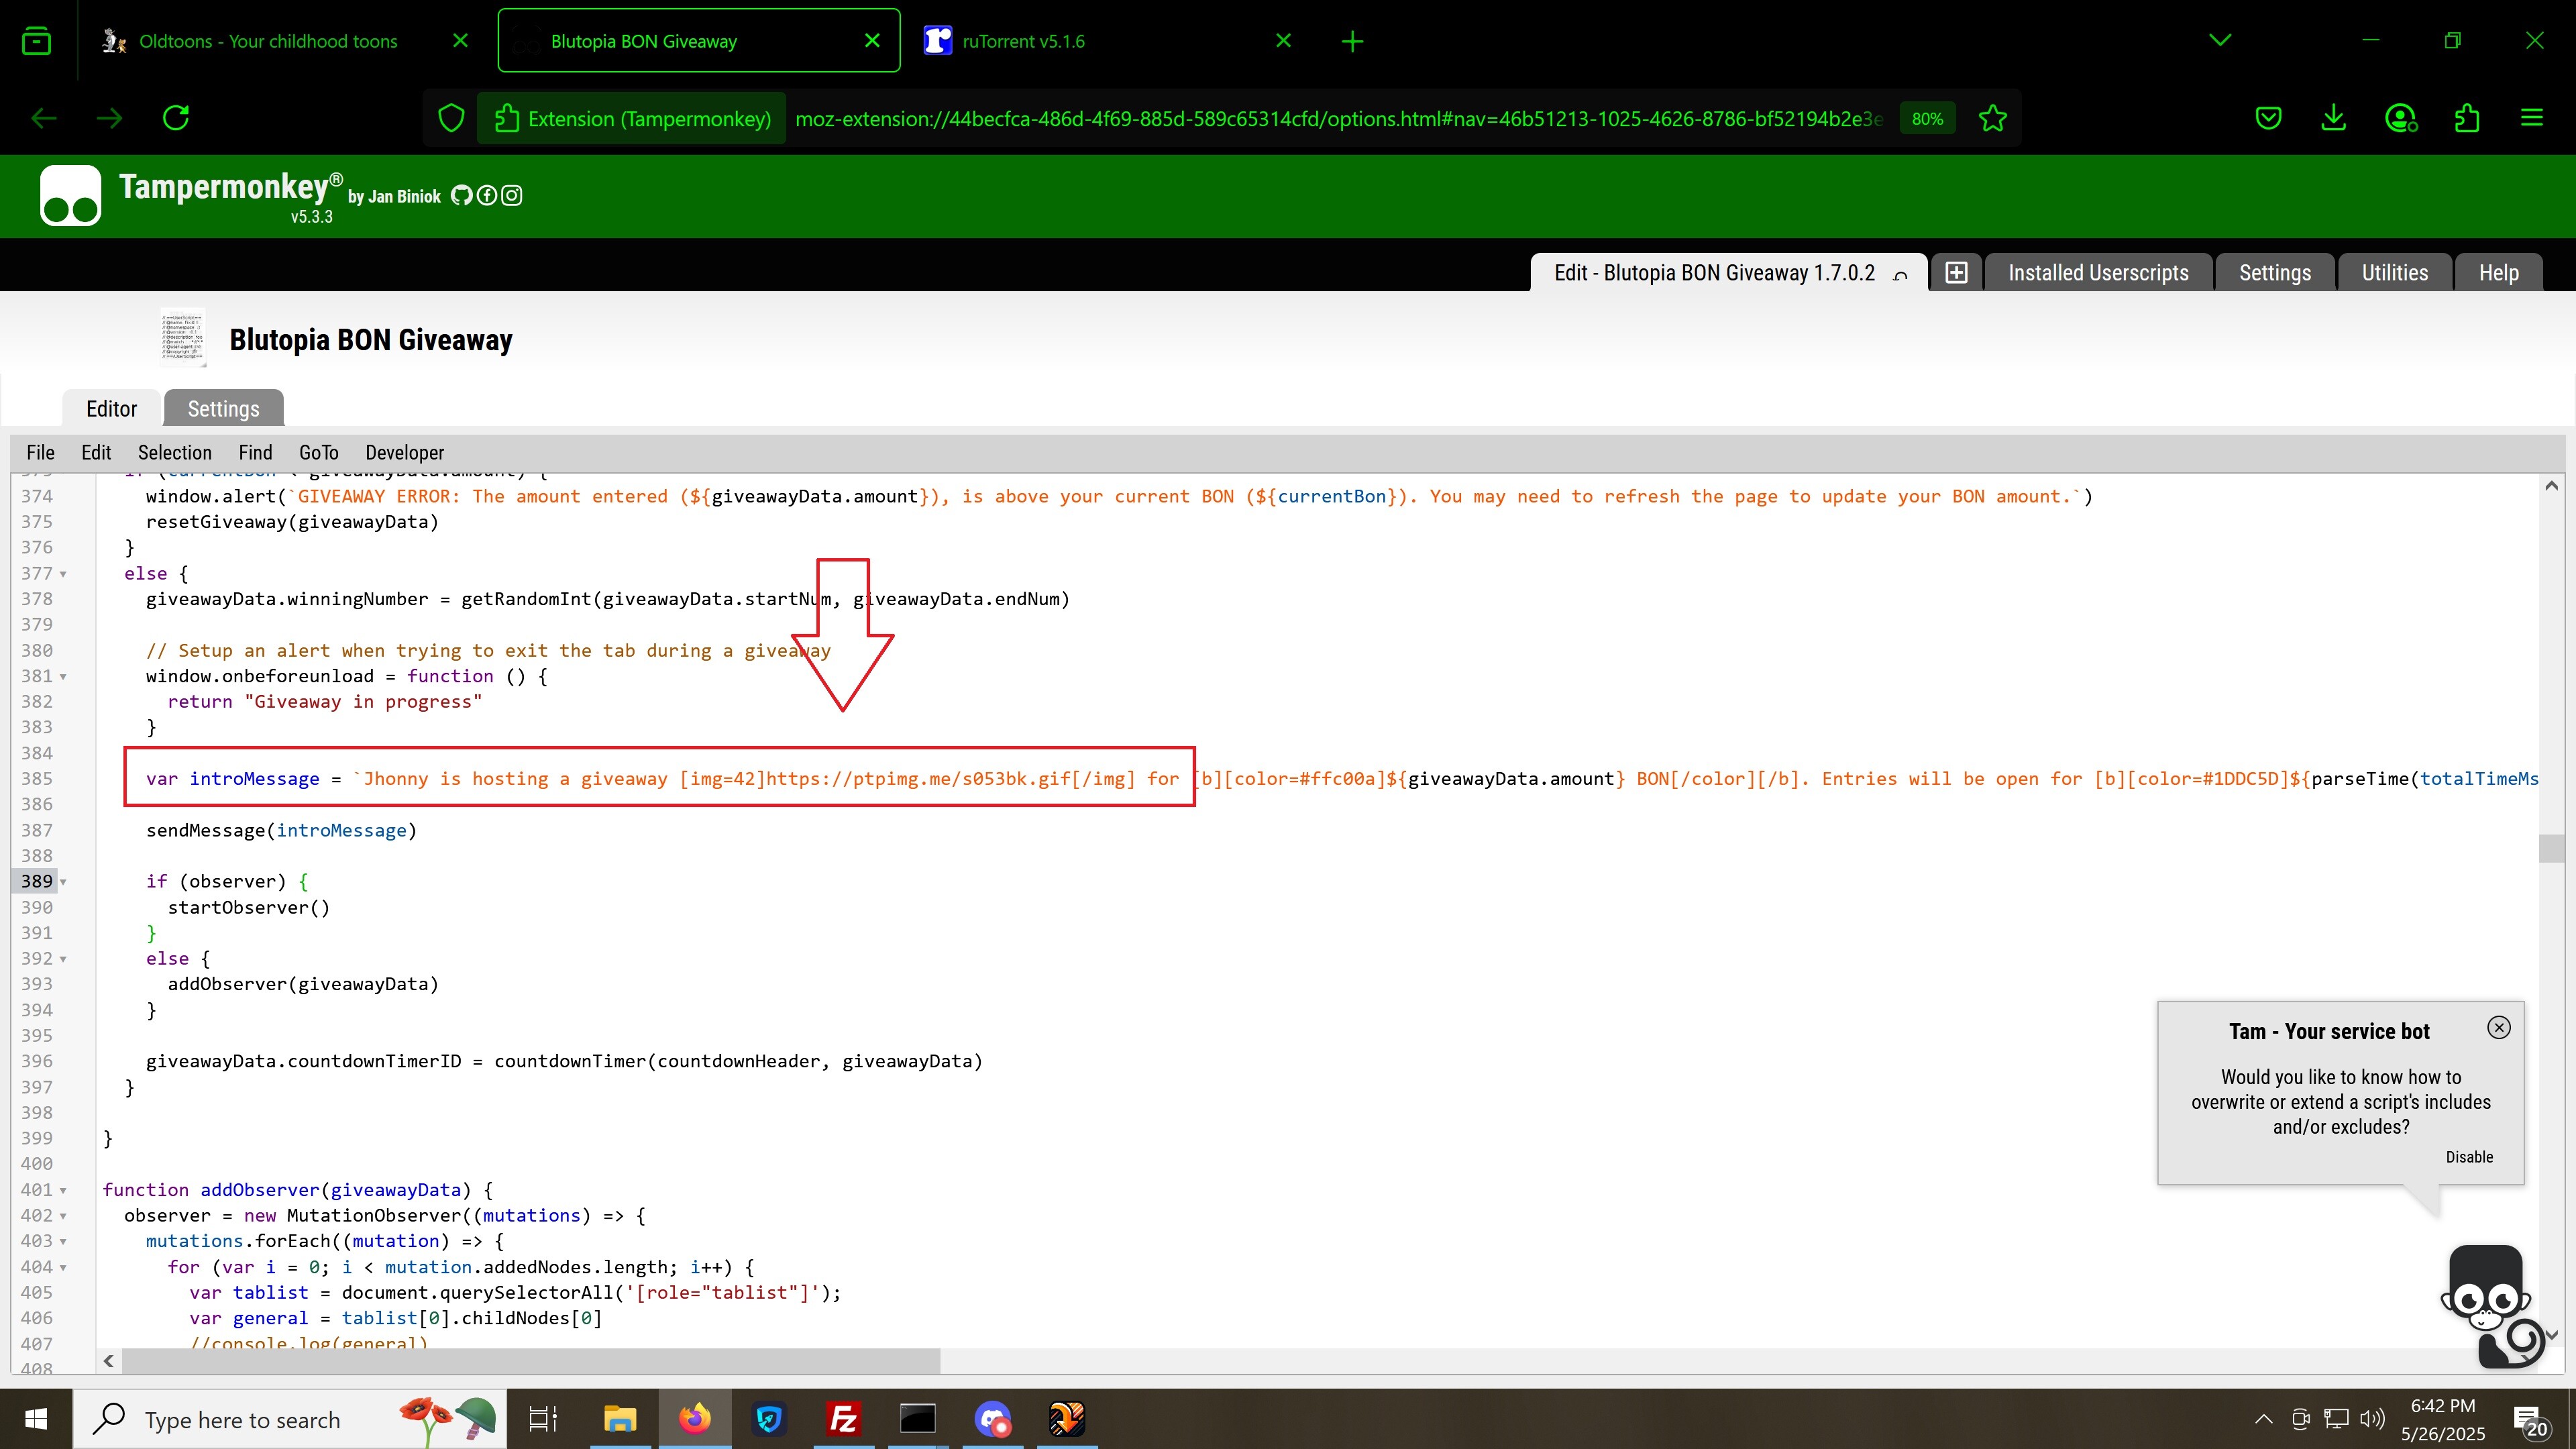The height and width of the screenshot is (1449, 2576).
Task: Reset the 80% zoom indicator
Action: (1927, 118)
